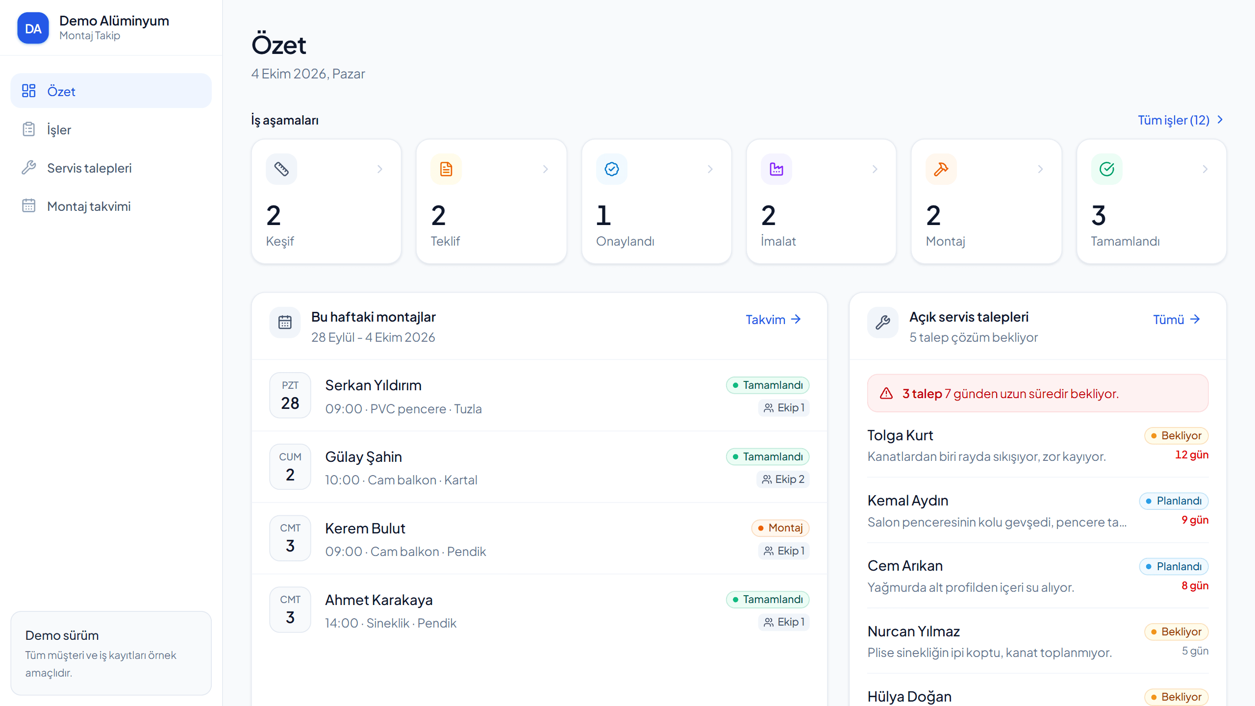The width and height of the screenshot is (1255, 706).
Task: Go to the İşler menu item
Action: pos(111,129)
